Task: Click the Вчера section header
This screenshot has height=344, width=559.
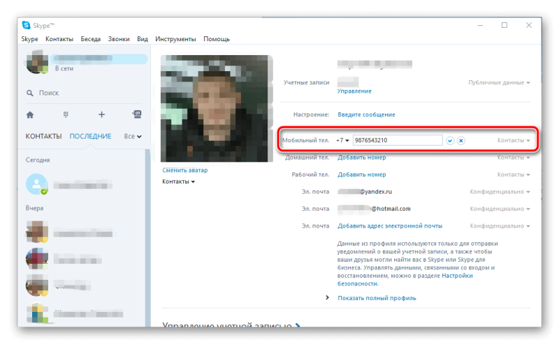Action: click(x=34, y=208)
